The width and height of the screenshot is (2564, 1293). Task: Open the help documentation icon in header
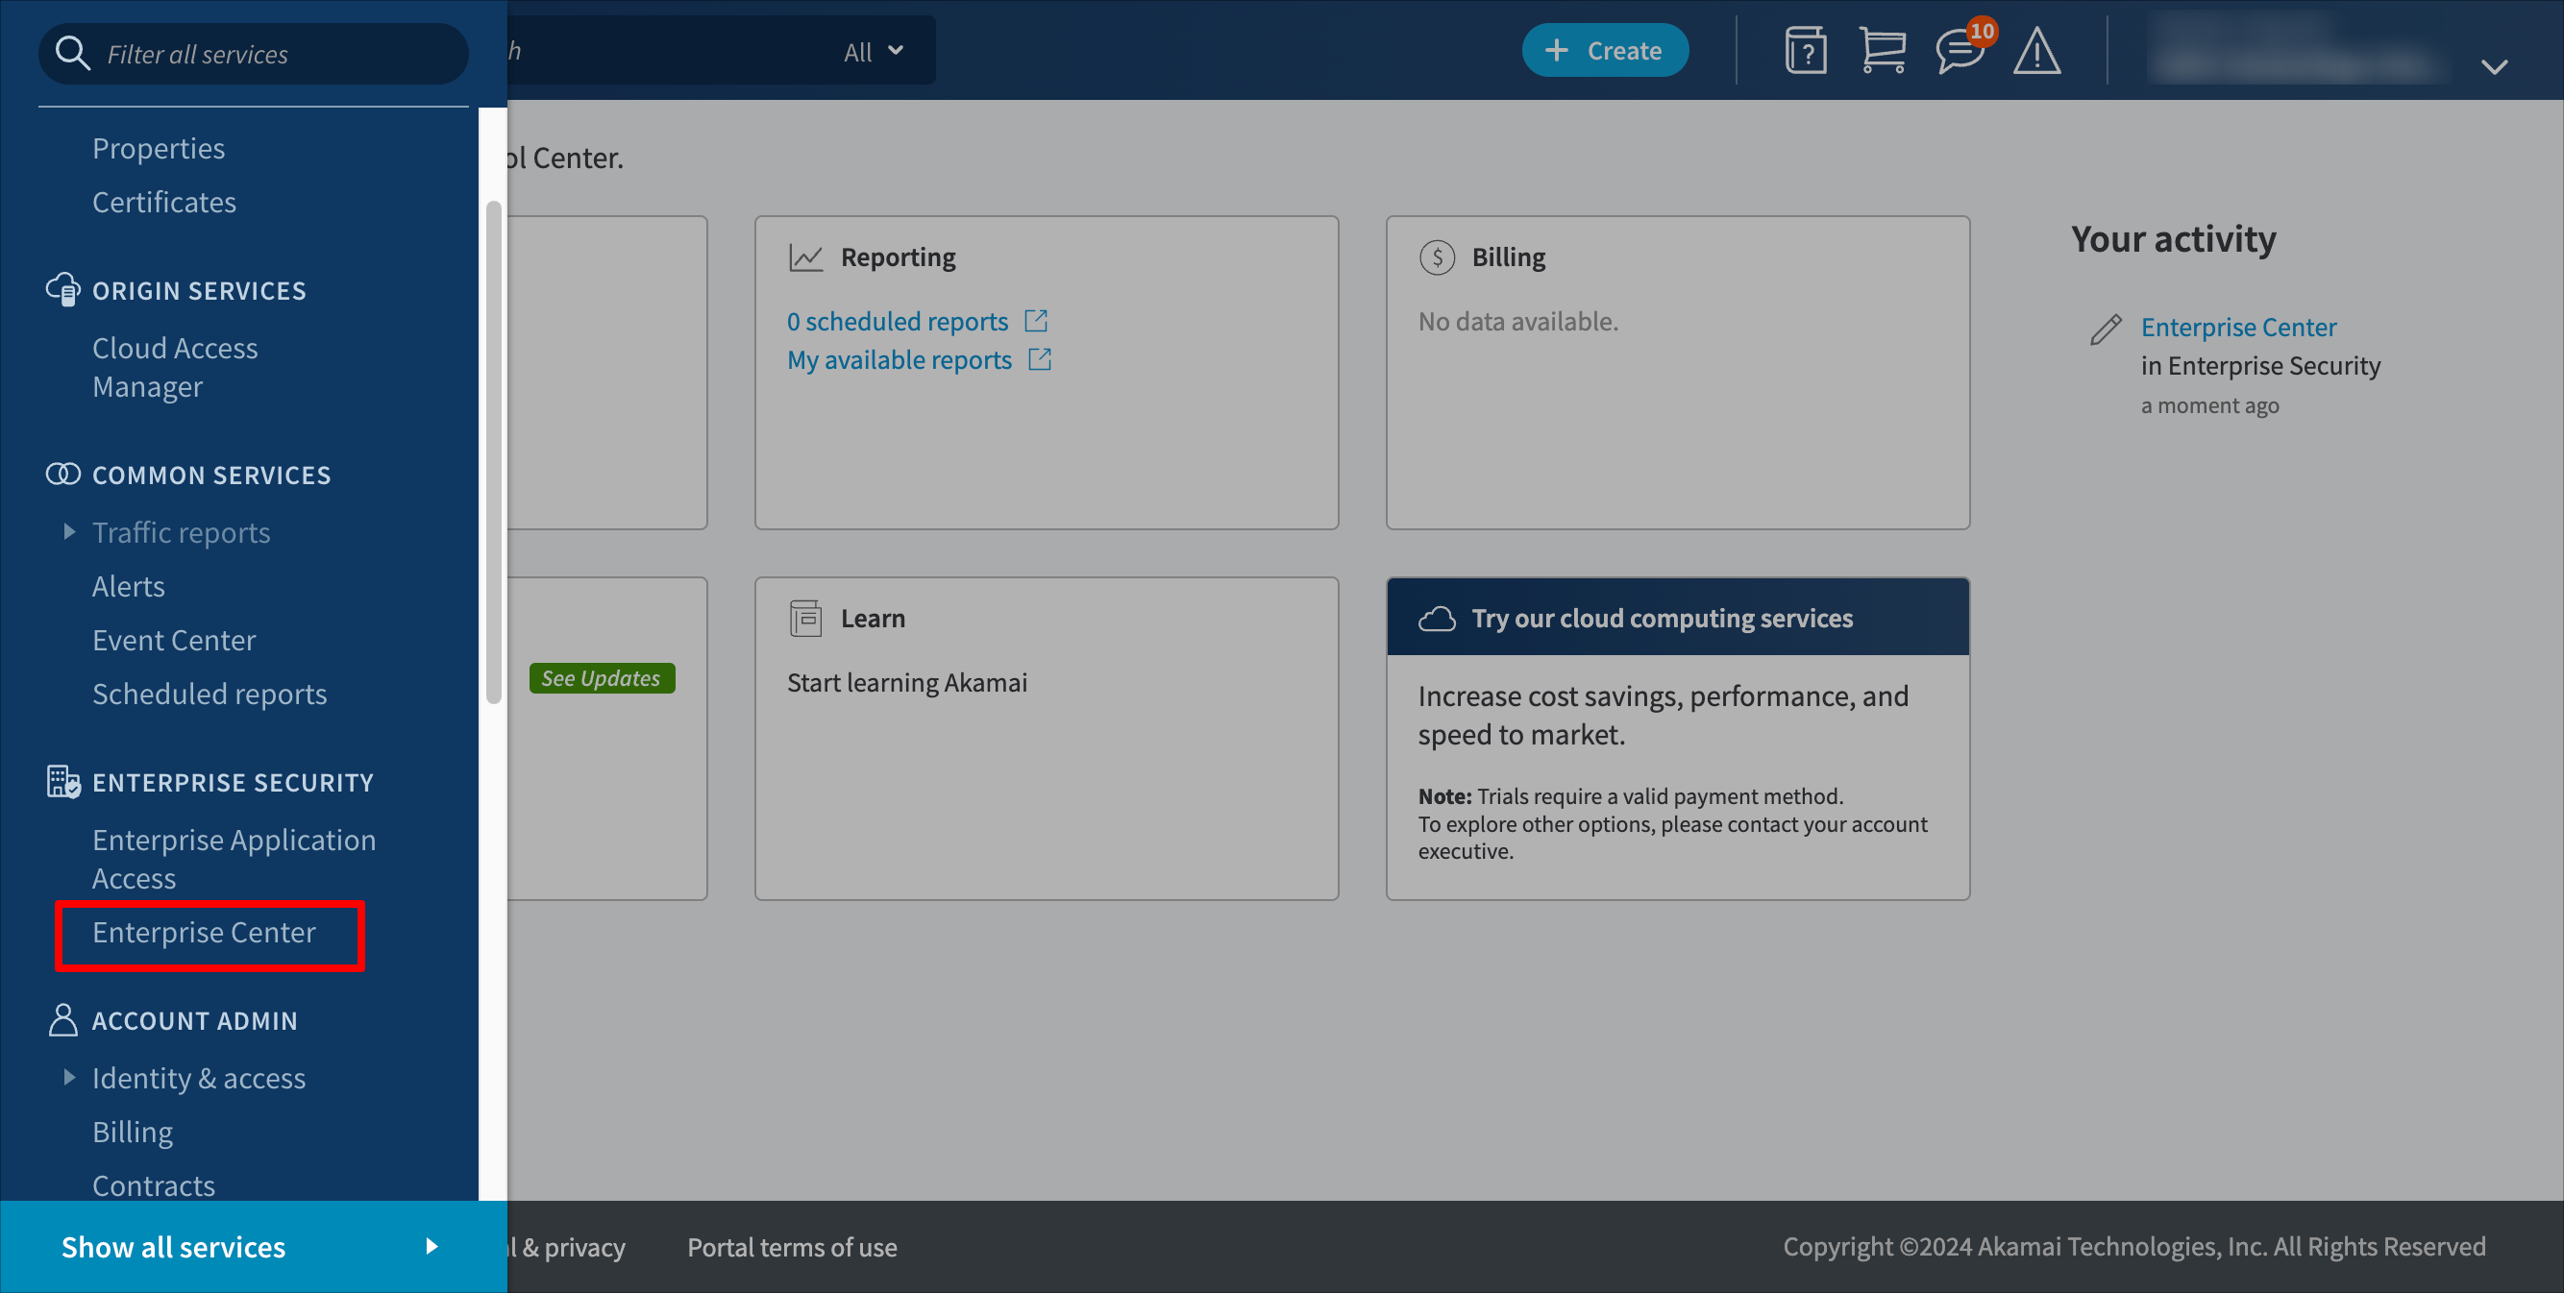[x=1806, y=51]
